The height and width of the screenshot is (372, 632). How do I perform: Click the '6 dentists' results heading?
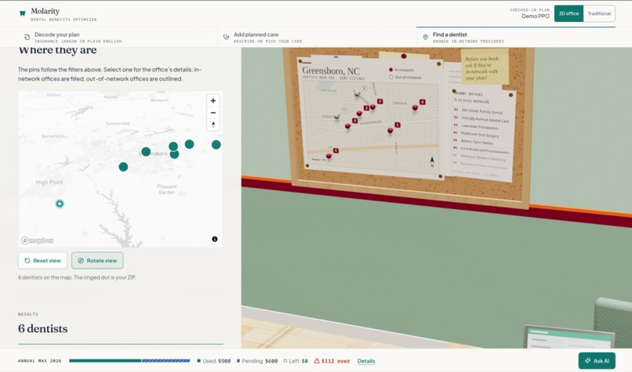pyautogui.click(x=42, y=328)
